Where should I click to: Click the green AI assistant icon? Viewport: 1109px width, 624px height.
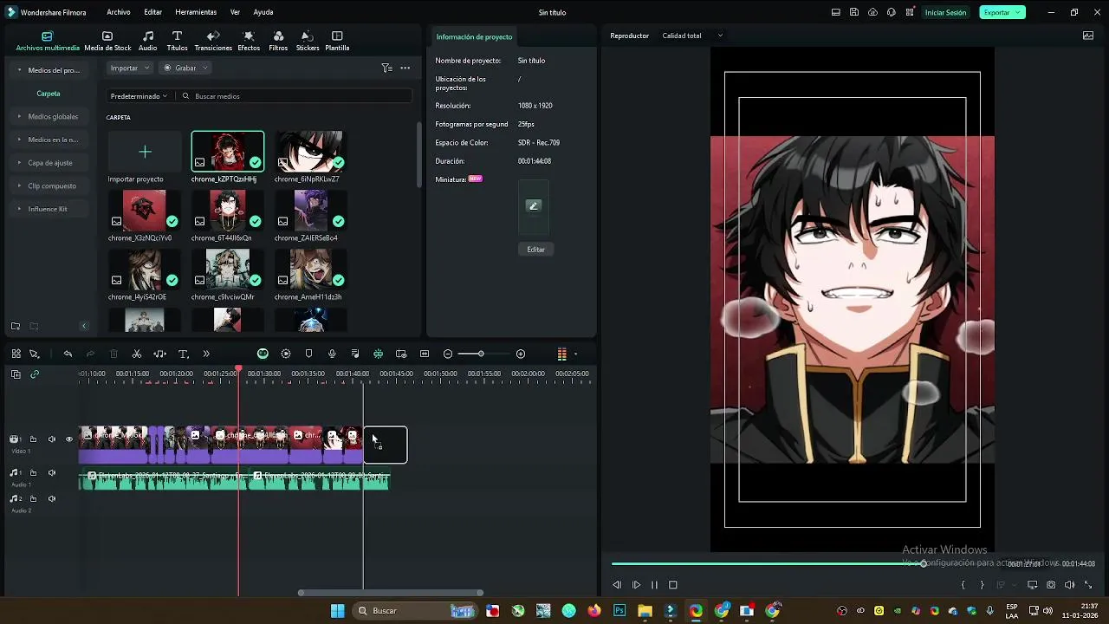click(263, 354)
